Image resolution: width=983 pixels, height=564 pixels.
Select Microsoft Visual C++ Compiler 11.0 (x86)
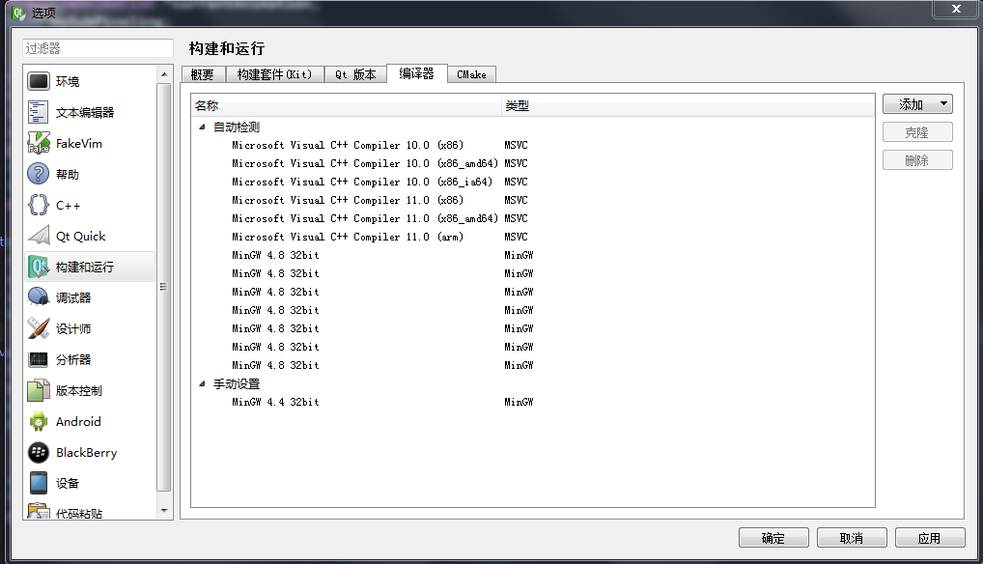(x=348, y=200)
